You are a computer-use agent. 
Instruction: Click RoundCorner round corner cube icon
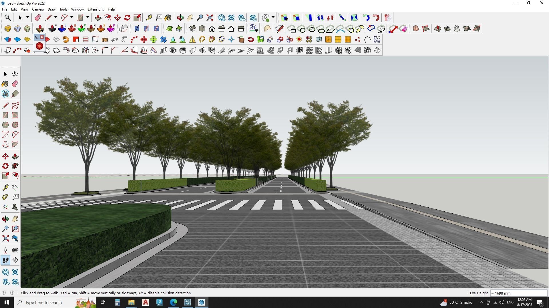(8, 29)
